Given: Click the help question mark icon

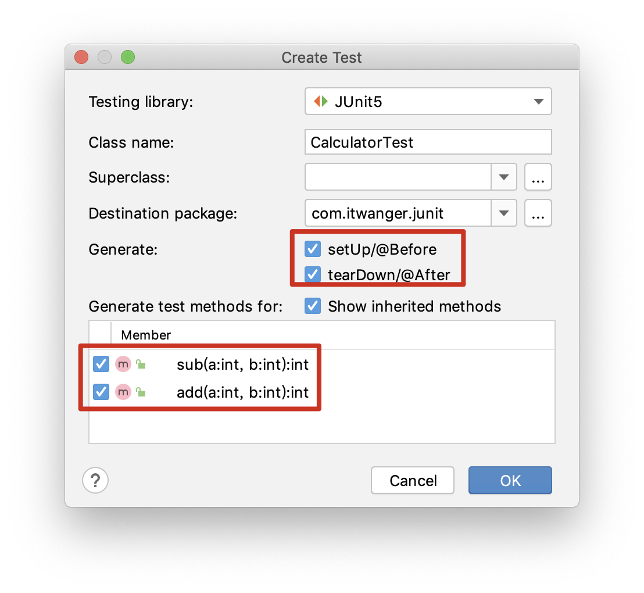Looking at the screenshot, I should [96, 481].
